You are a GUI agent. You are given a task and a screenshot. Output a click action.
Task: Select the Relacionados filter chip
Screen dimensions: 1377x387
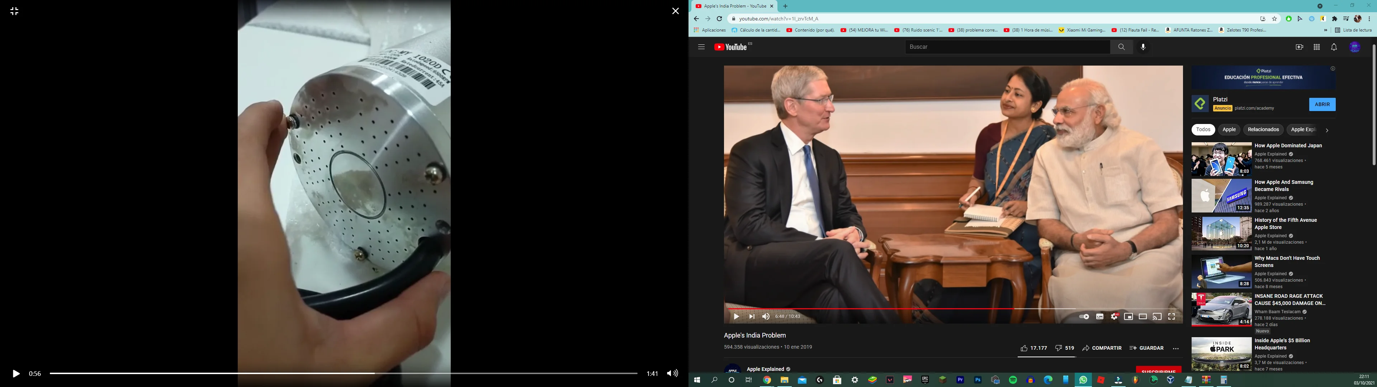pyautogui.click(x=1263, y=129)
